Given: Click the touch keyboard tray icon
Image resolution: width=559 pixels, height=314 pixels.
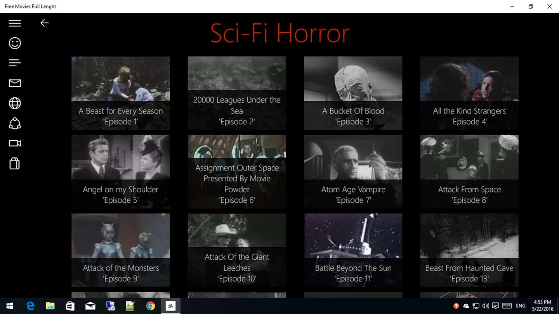Looking at the screenshot, I should [507, 306].
